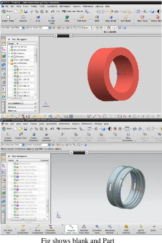This screenshot has height=243, width=162.
Task: Click Modeling navigator vertical scrollbar
Action: pos(36,55)
